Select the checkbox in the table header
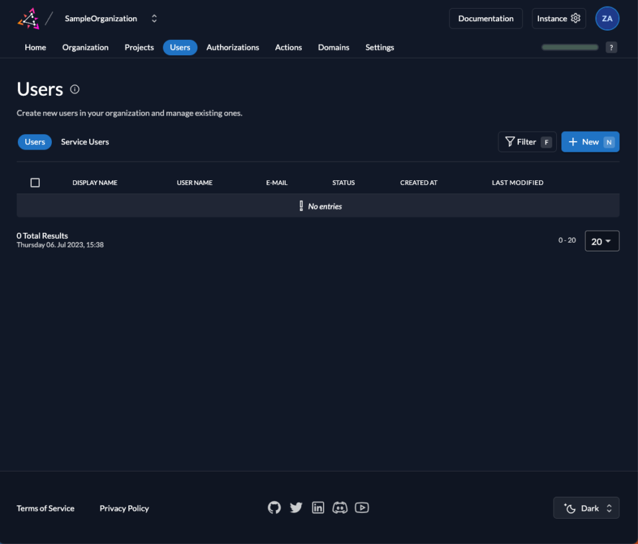The image size is (638, 544). [35, 182]
